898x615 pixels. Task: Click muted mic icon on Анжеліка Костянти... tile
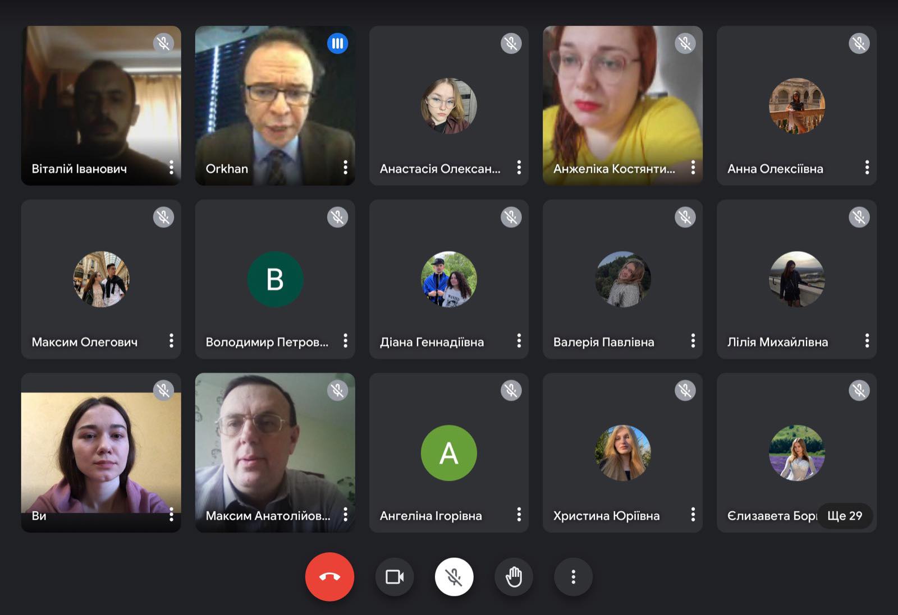685,43
